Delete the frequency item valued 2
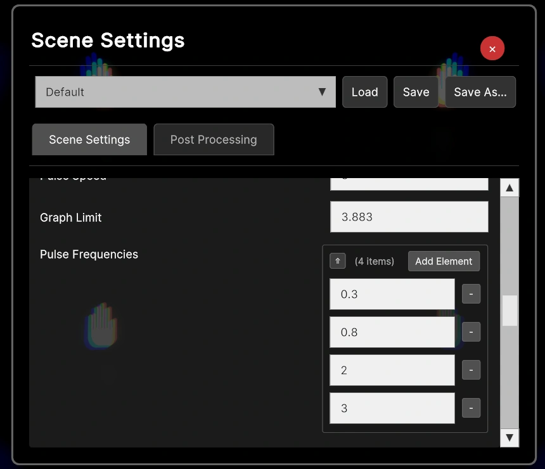This screenshot has height=469, width=545. coord(471,370)
